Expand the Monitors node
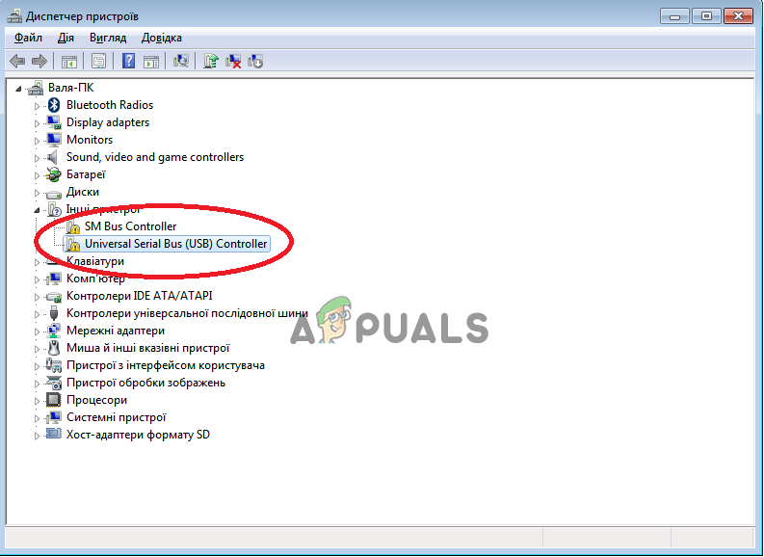This screenshot has width=764, height=557. tap(37, 141)
